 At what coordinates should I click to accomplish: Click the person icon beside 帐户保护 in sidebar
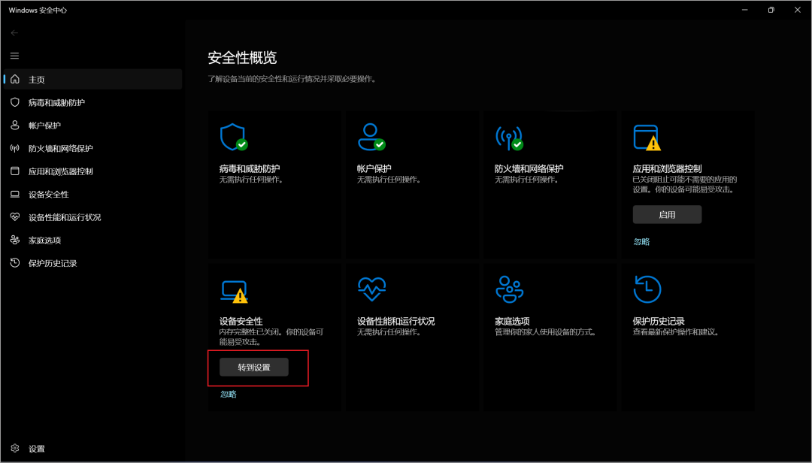pos(15,125)
